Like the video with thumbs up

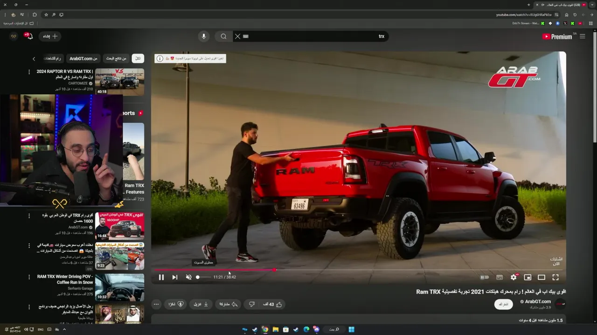click(273, 304)
